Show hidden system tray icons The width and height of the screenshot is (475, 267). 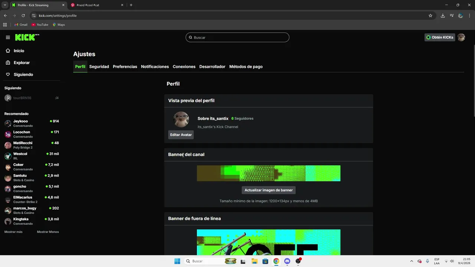pos(411,261)
